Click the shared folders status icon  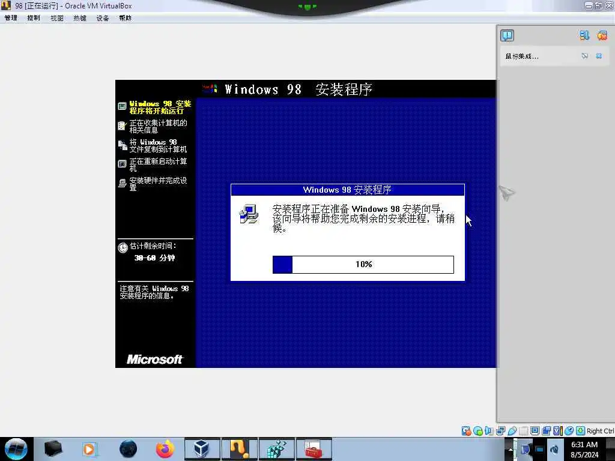pyautogui.click(x=523, y=431)
